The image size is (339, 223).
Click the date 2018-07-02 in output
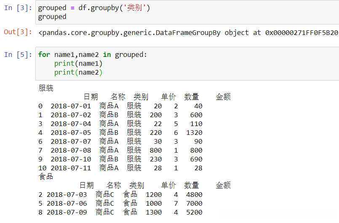71,115
